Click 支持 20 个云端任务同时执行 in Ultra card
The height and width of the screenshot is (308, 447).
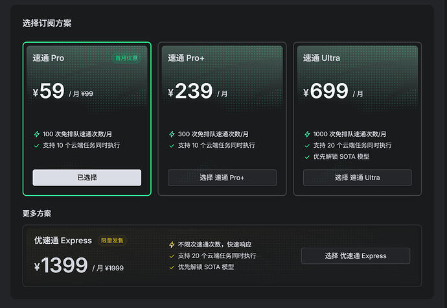352,146
